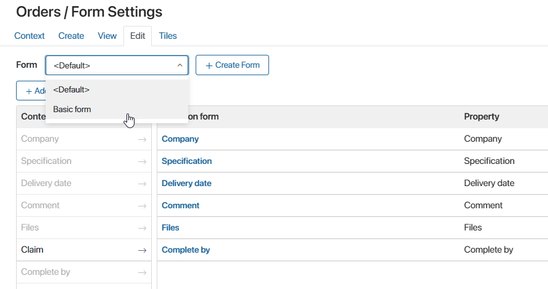548x289 pixels.
Task: Open the Specification field link
Action: tap(186, 161)
